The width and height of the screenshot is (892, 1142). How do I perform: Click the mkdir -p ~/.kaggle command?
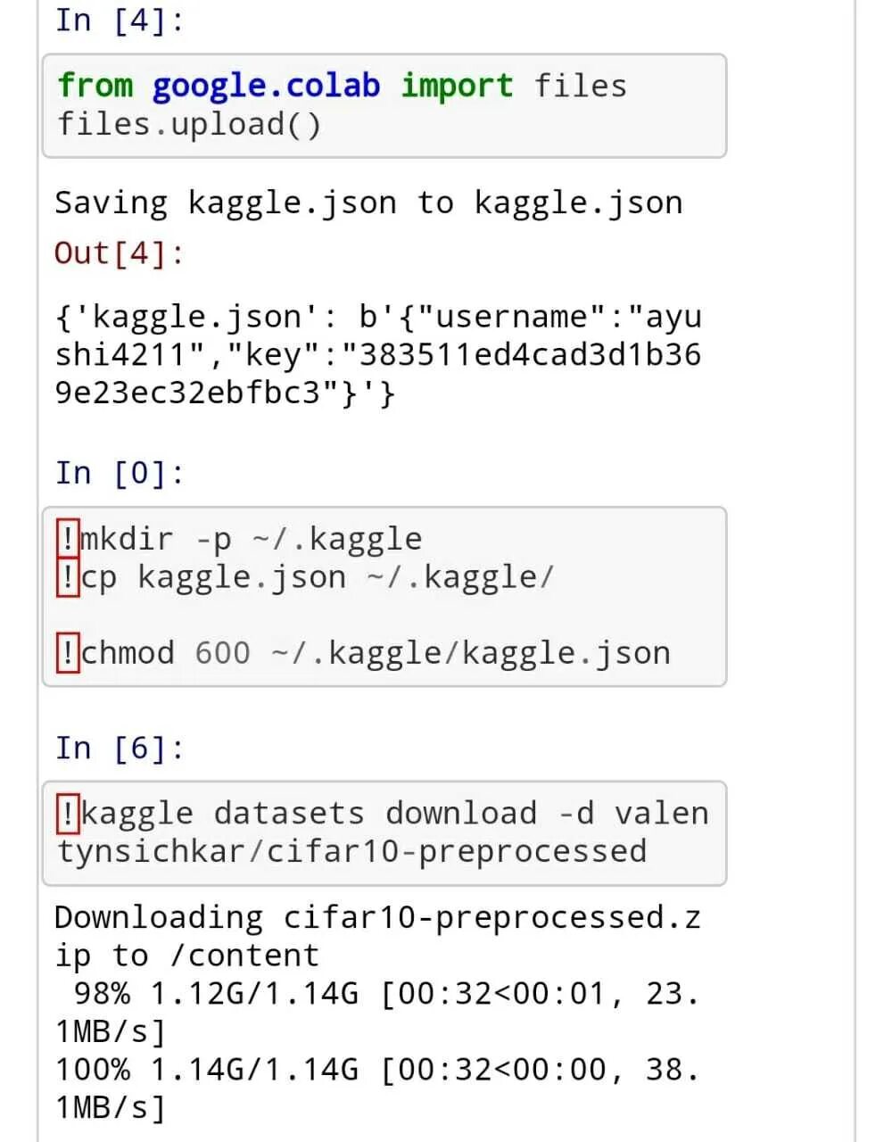coord(252,539)
